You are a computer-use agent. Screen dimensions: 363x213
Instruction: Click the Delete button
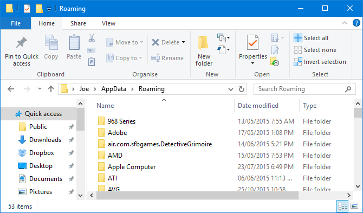click(x=166, y=42)
